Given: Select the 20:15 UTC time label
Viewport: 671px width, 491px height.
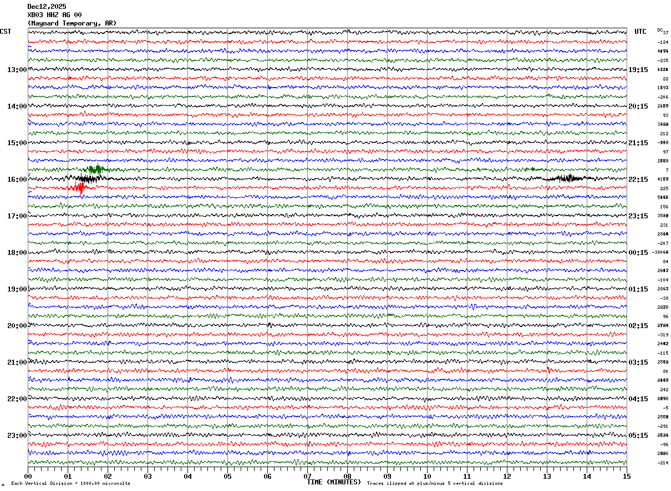Looking at the screenshot, I should (638, 106).
